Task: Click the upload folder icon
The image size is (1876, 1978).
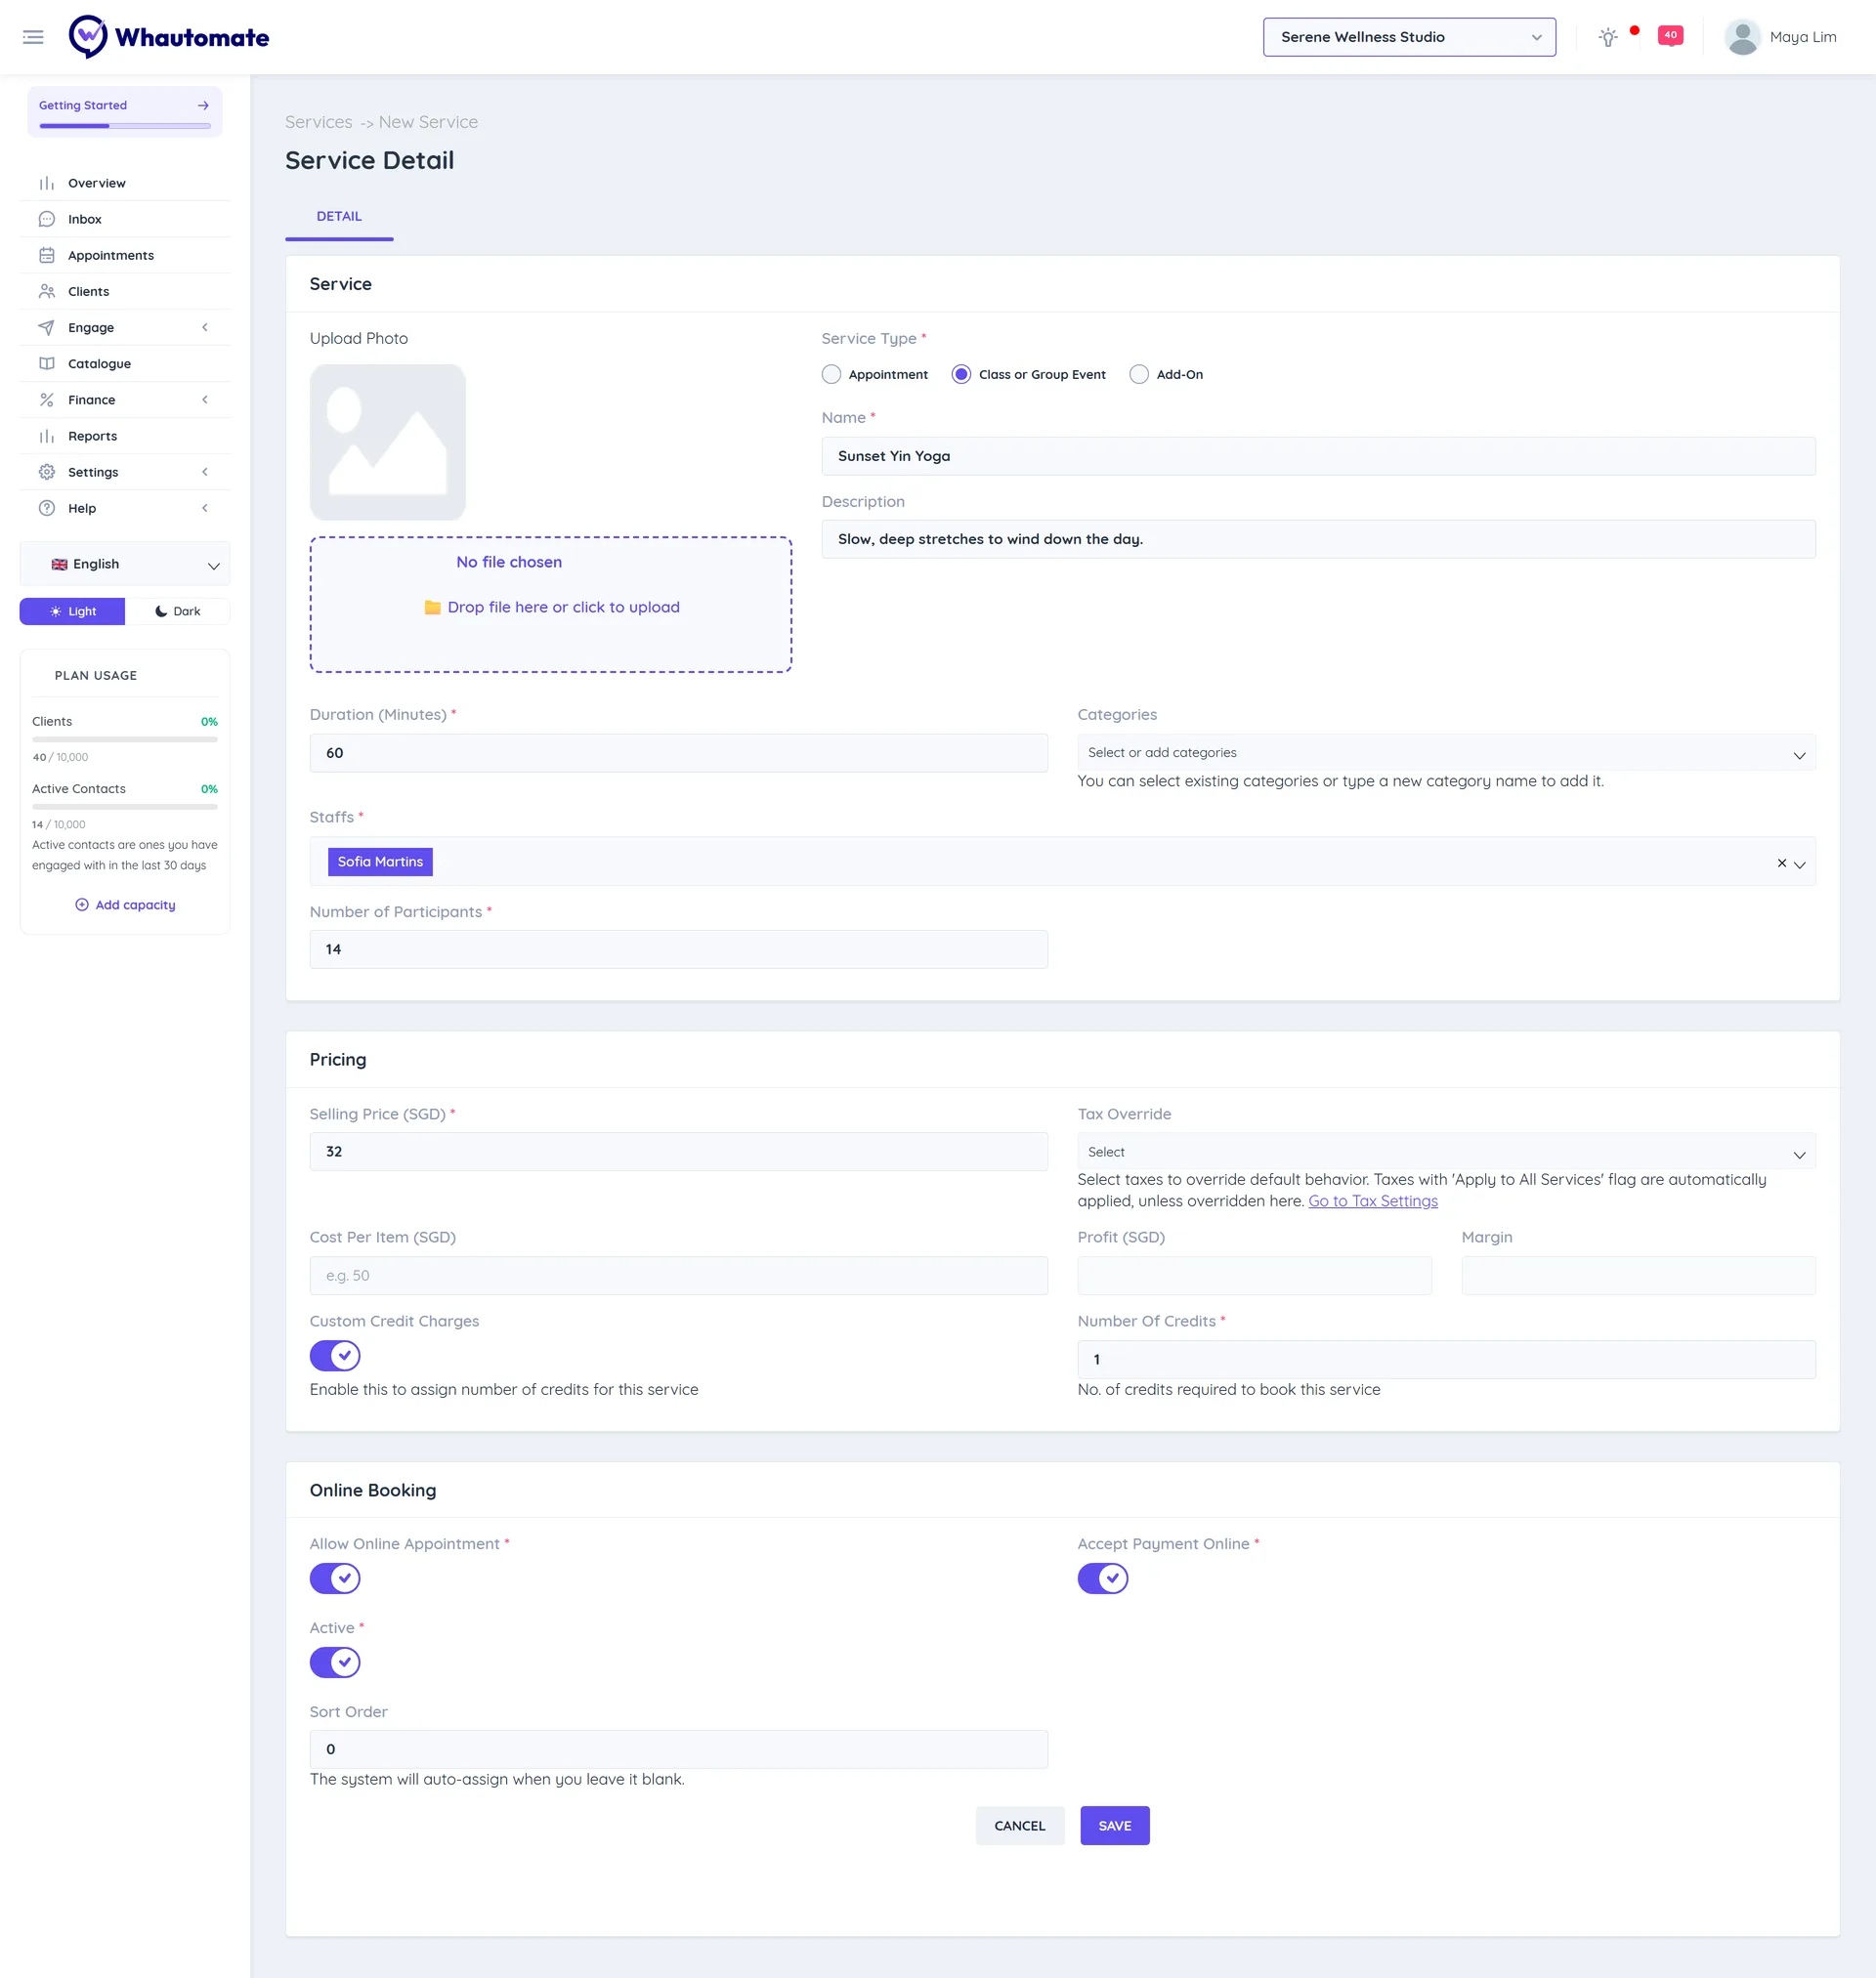Action: point(433,608)
